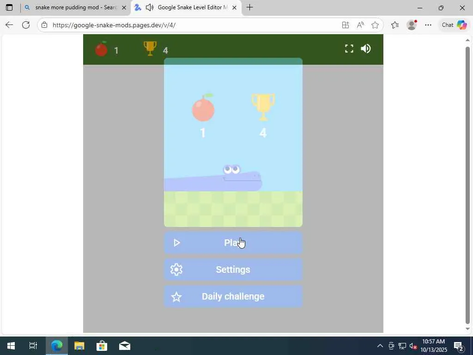Click the page scrollbar thumb
This screenshot has width=473, height=355.
pyautogui.click(x=467, y=185)
